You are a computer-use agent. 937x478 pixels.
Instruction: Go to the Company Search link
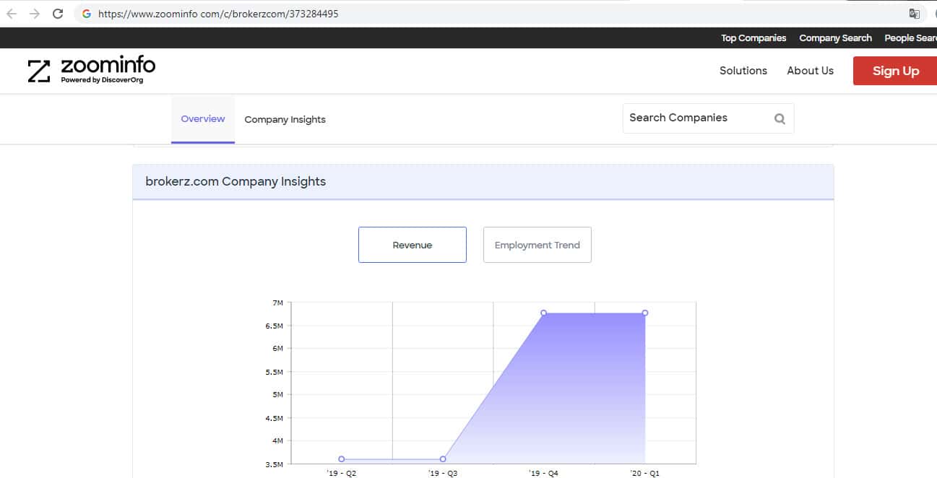click(x=835, y=38)
